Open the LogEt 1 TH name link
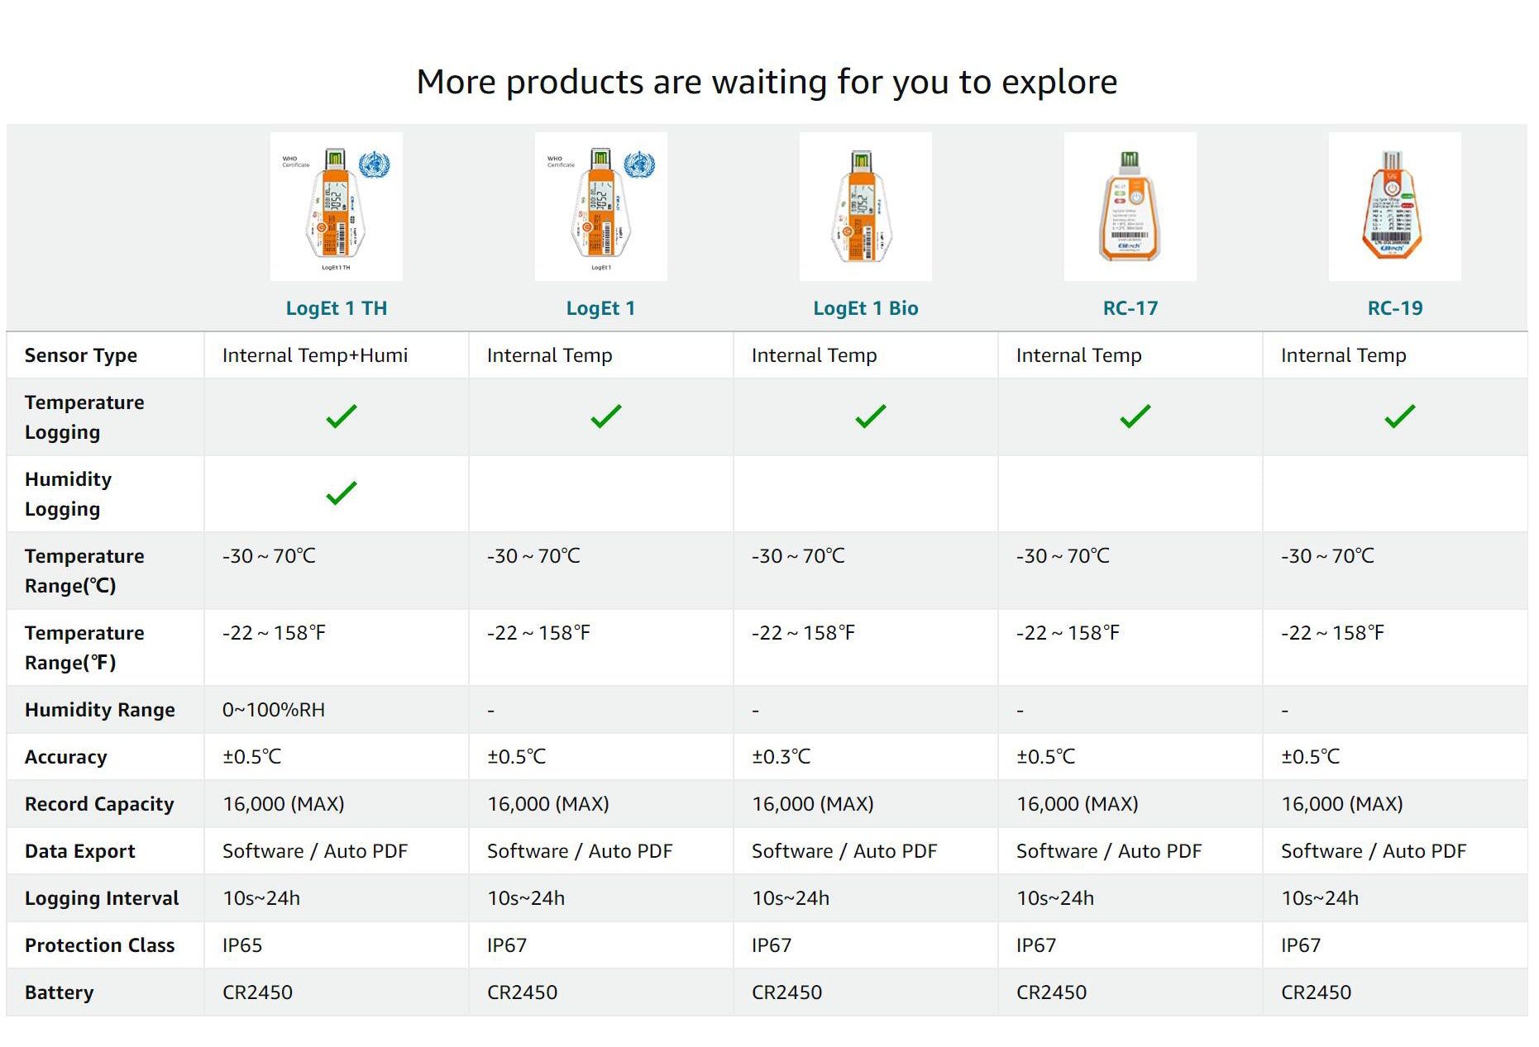 336,308
